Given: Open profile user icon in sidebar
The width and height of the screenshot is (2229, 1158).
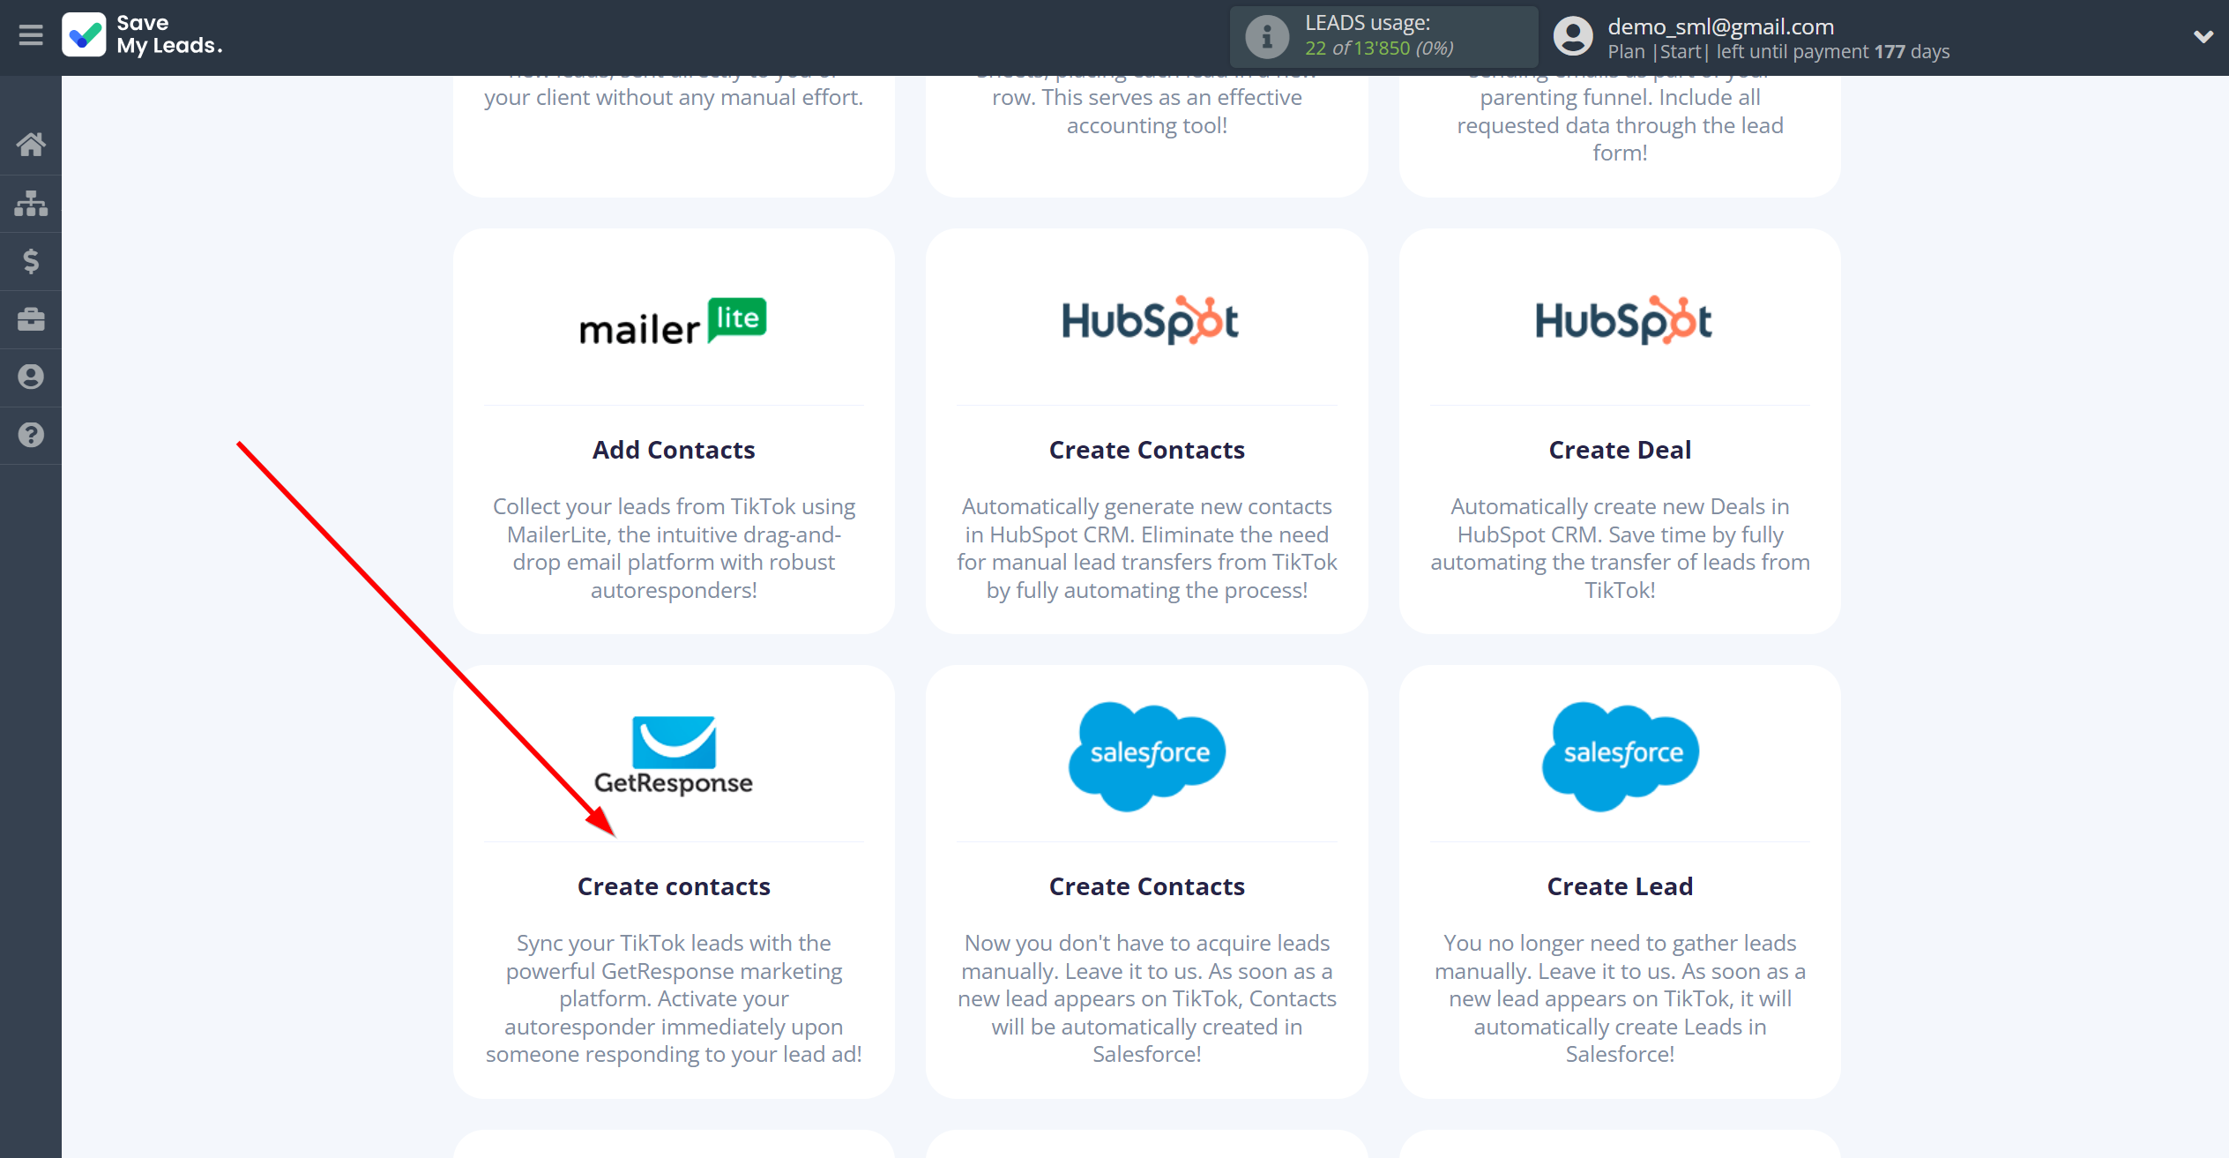Looking at the screenshot, I should (31, 377).
